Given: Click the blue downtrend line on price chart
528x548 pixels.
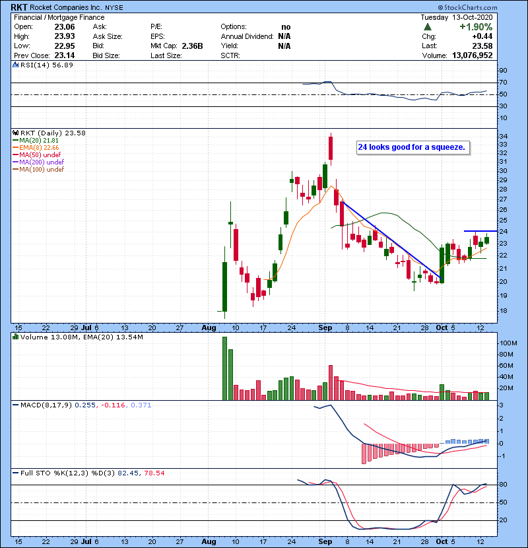Looking at the screenshot, I should tap(392, 240).
